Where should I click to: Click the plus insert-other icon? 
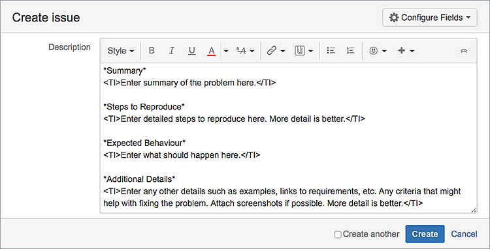tap(402, 50)
